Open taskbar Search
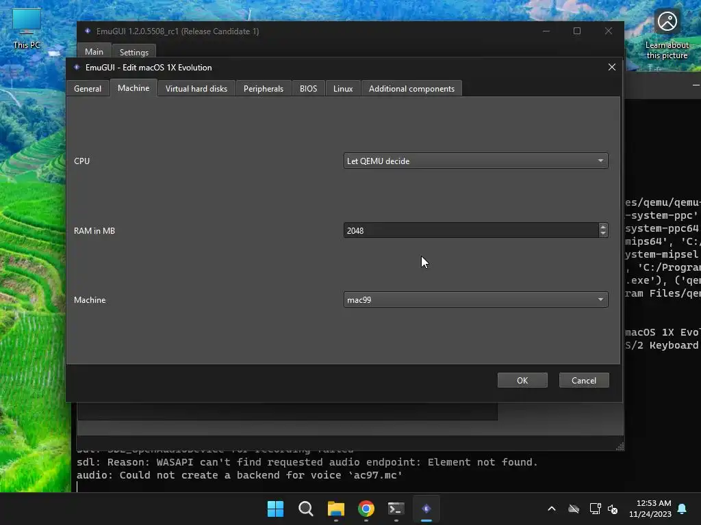This screenshot has height=525, width=701. (x=306, y=509)
